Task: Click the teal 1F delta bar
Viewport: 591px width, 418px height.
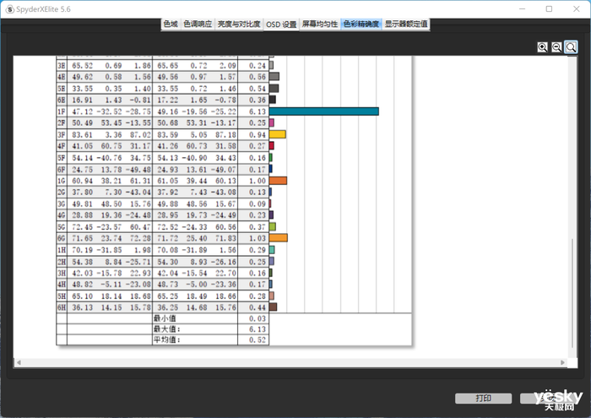Action: pos(324,111)
